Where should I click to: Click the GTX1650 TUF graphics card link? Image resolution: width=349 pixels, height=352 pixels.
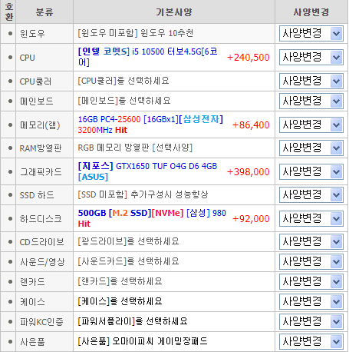[x=147, y=171]
